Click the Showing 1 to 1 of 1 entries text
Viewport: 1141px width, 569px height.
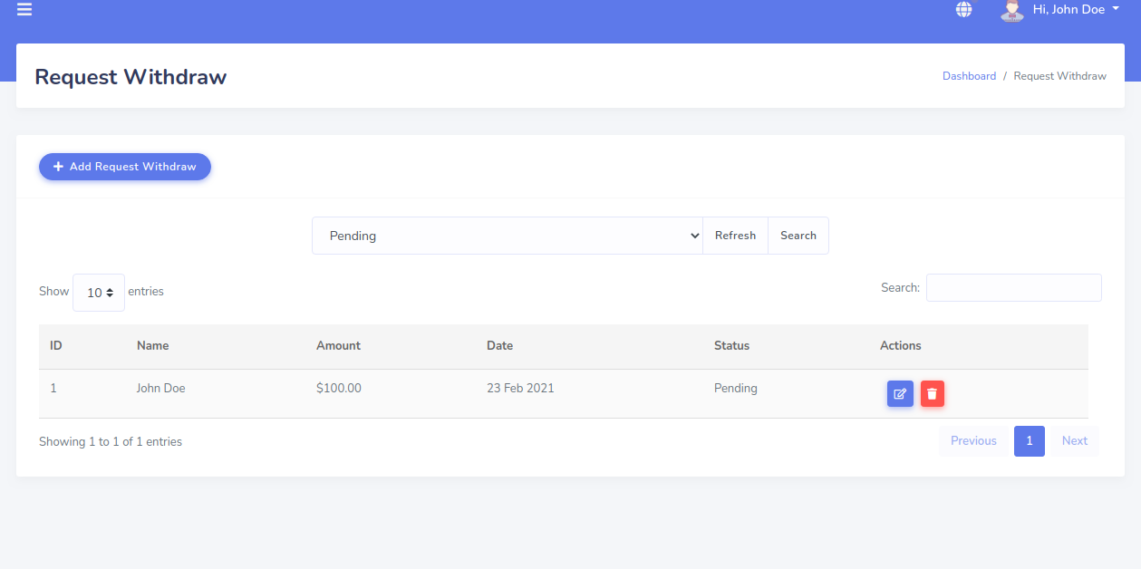pyautogui.click(x=111, y=442)
